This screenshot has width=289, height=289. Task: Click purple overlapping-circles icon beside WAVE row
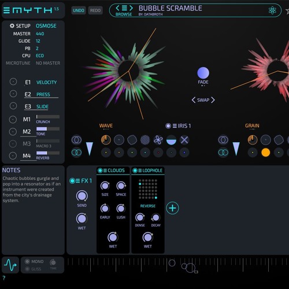[76, 140]
